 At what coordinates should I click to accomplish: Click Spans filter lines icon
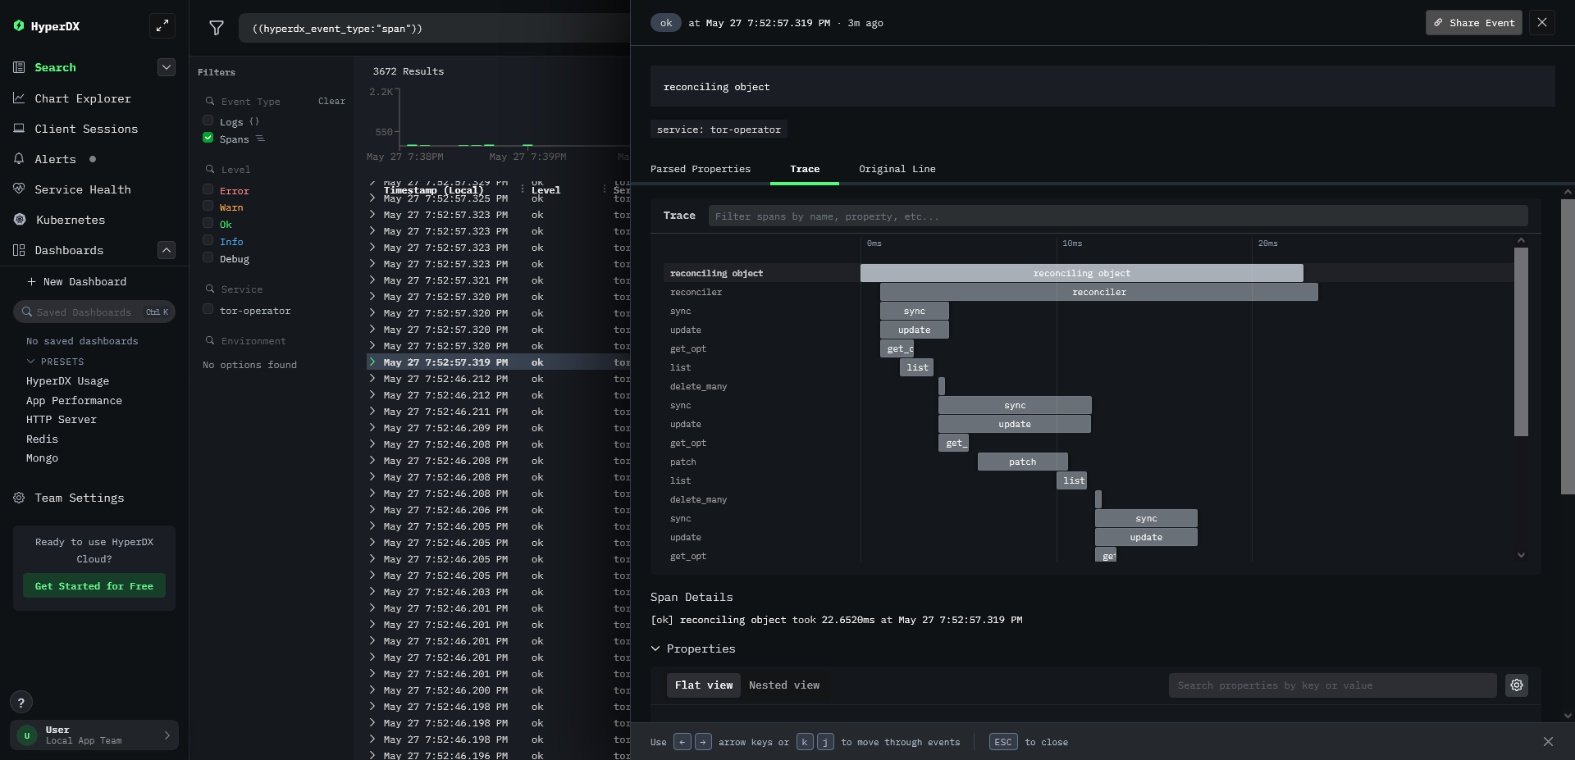(x=260, y=139)
